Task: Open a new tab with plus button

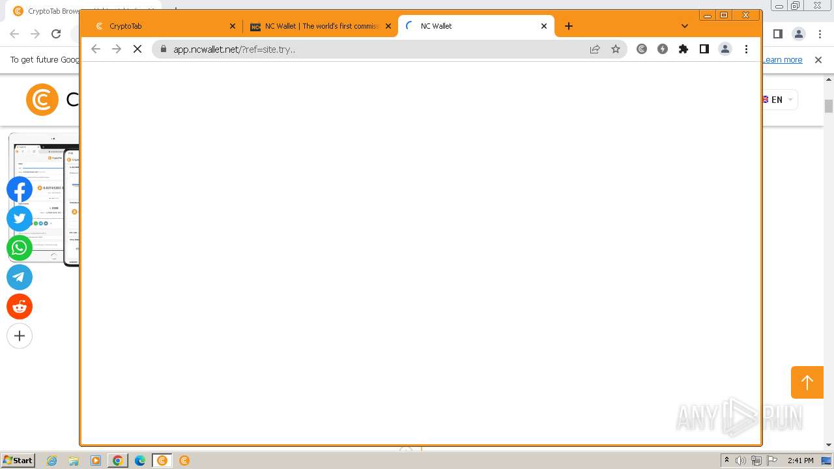Action: (x=569, y=26)
